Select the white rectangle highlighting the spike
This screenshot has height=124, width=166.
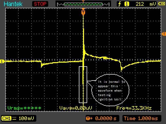pos(83,84)
